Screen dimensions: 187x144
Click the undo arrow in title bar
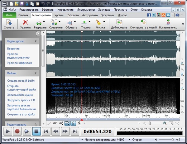click(x=43, y=3)
